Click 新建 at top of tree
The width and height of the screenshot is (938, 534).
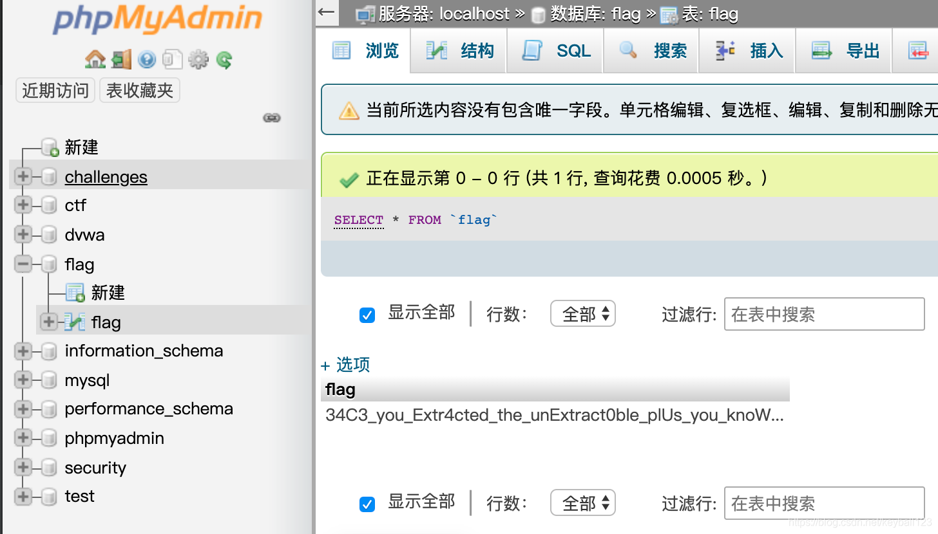(x=82, y=147)
